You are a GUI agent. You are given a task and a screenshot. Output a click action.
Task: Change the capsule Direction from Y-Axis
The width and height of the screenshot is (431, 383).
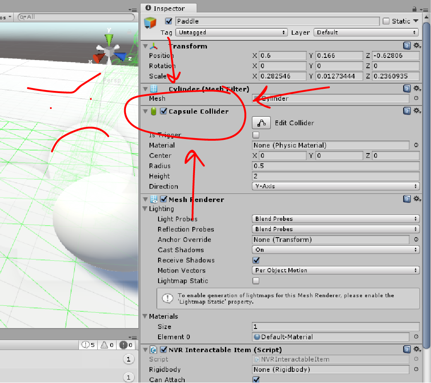(335, 186)
